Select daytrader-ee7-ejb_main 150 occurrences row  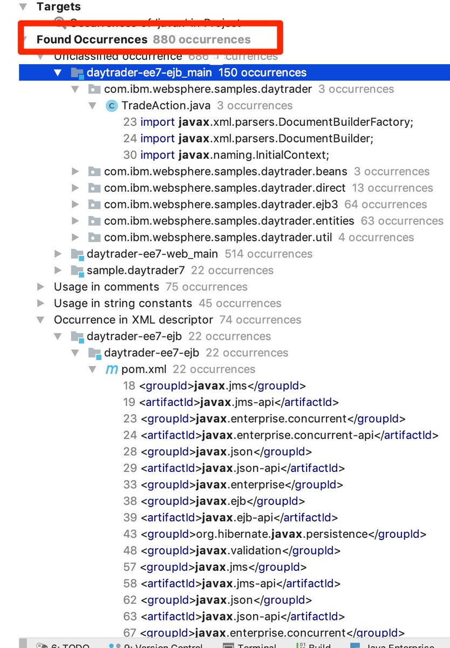234,73
